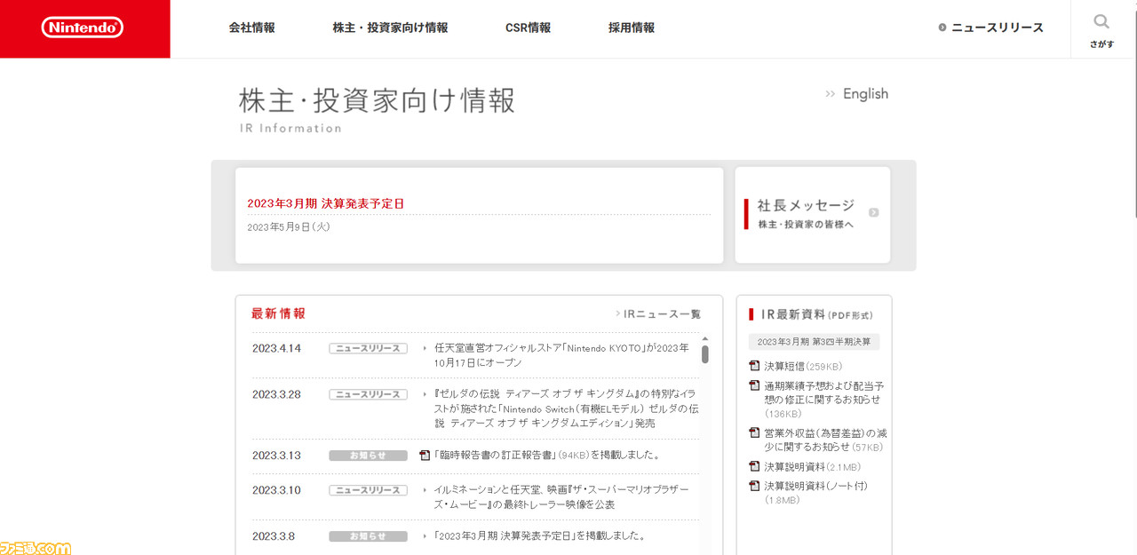Click PDF icon beside 決算短信
This screenshot has height=555, width=1137.
pyautogui.click(x=754, y=366)
